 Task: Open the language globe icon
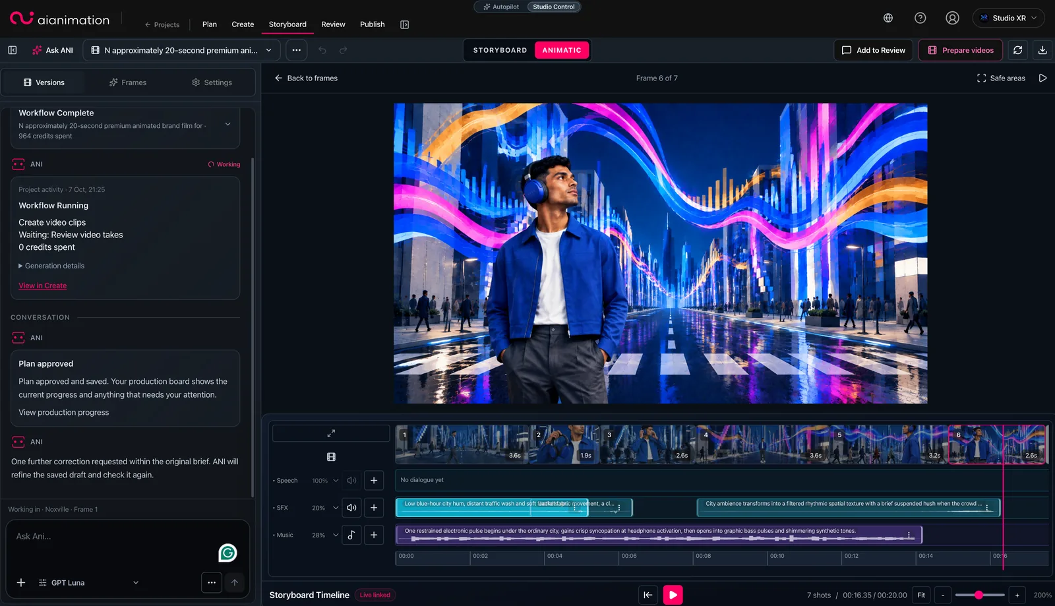point(888,18)
